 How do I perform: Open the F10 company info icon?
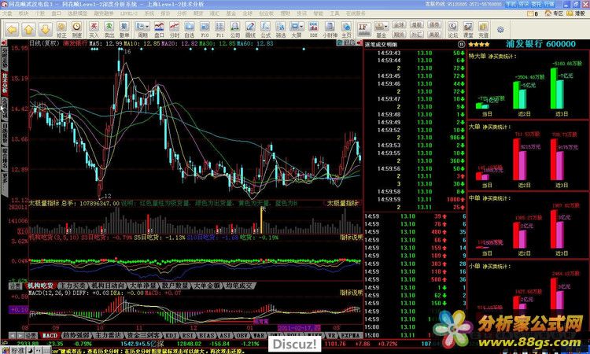point(205,29)
